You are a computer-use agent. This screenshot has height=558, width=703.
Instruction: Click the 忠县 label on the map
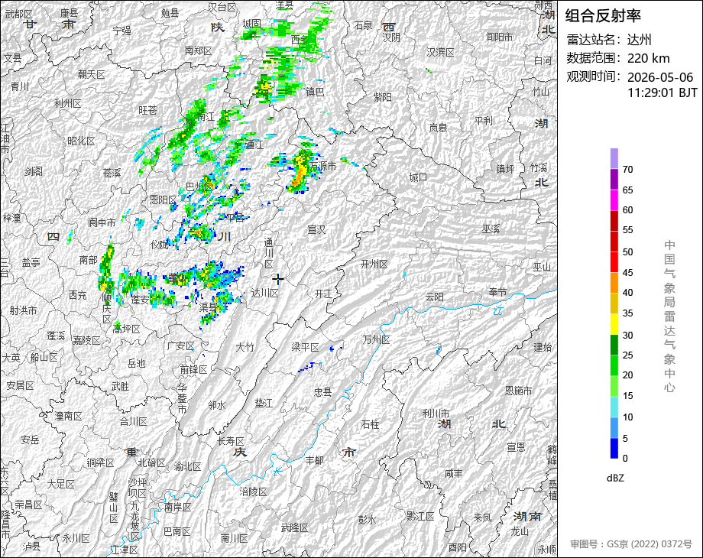point(322,392)
